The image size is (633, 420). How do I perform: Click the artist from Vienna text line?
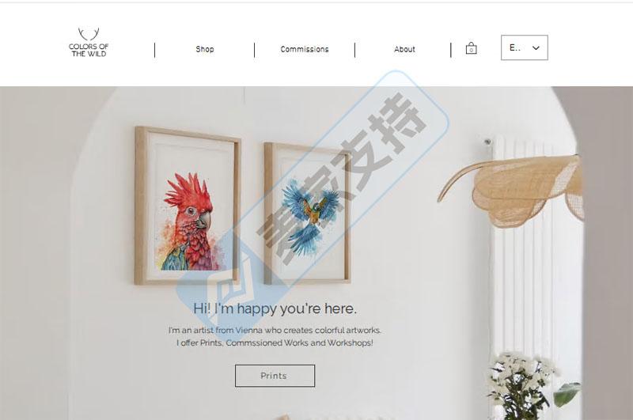point(275,330)
